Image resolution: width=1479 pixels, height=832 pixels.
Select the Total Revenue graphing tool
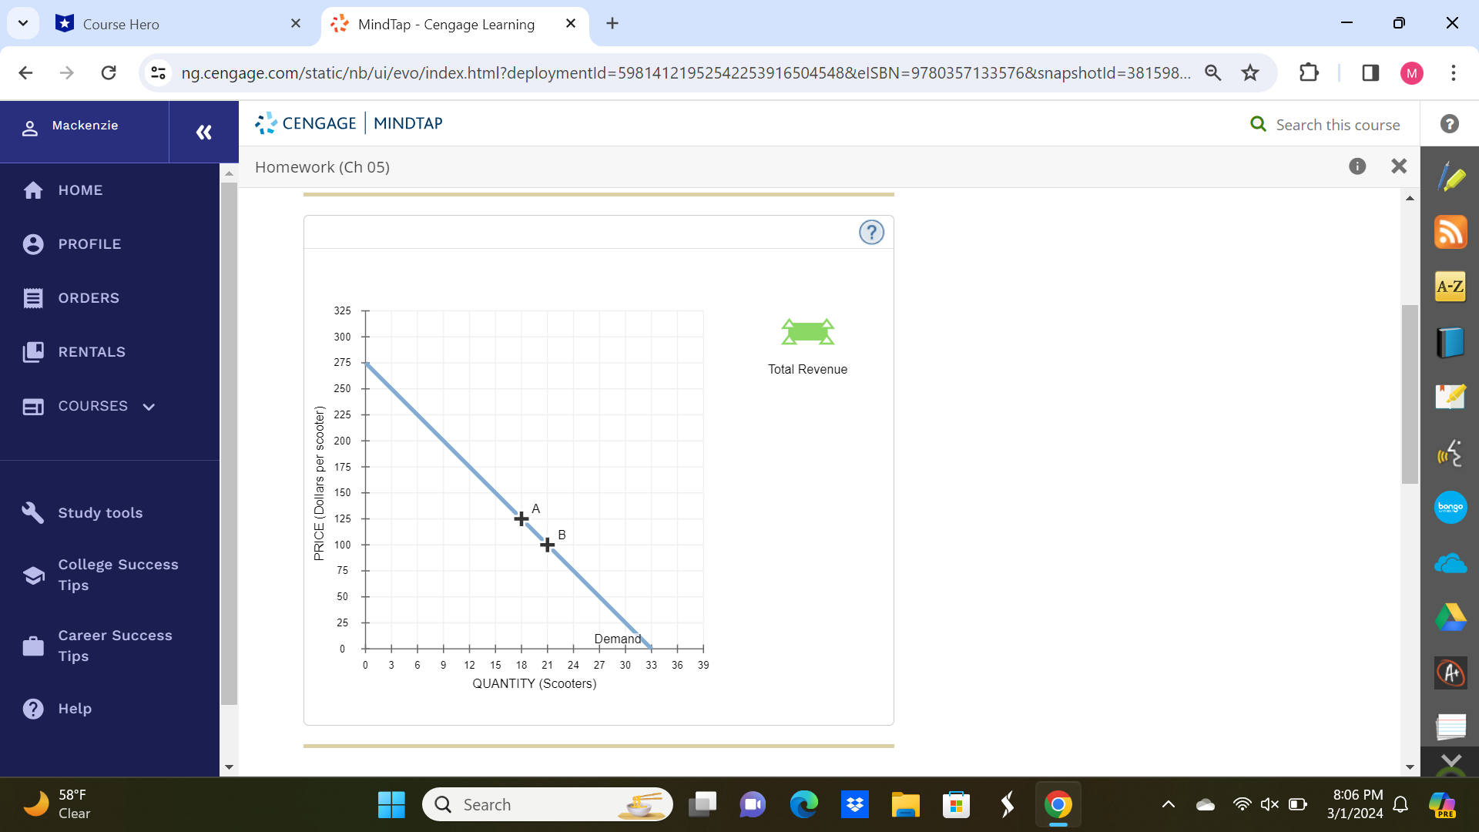(x=807, y=331)
